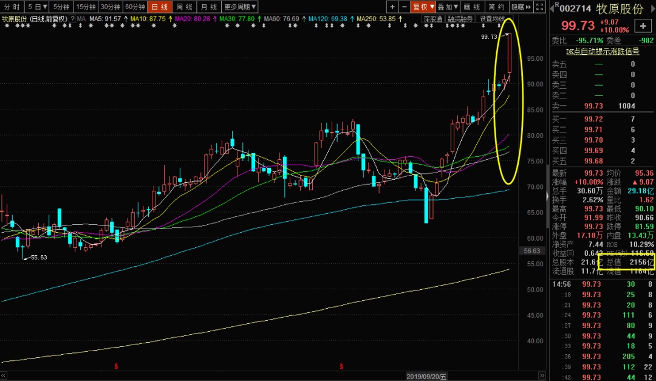Click stock name 牧原股份 in header
The width and height of the screenshot is (656, 381).
pyautogui.click(x=620, y=9)
